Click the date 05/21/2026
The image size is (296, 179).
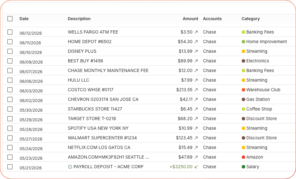[x=31, y=168]
